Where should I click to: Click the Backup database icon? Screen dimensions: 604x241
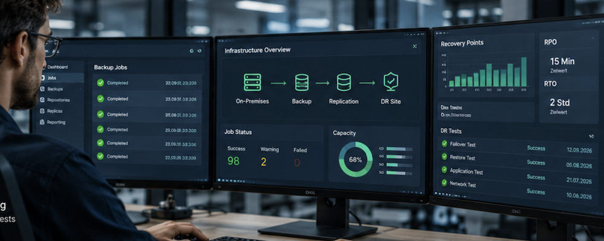click(301, 82)
